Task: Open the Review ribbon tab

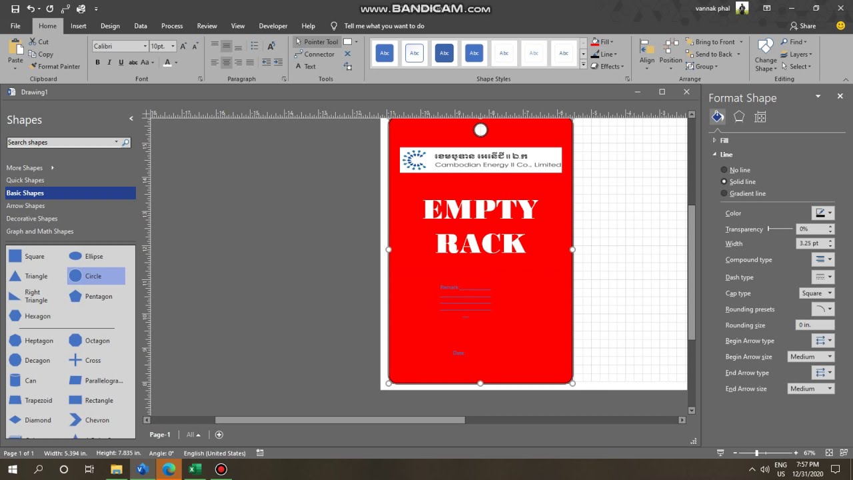Action: (207, 26)
